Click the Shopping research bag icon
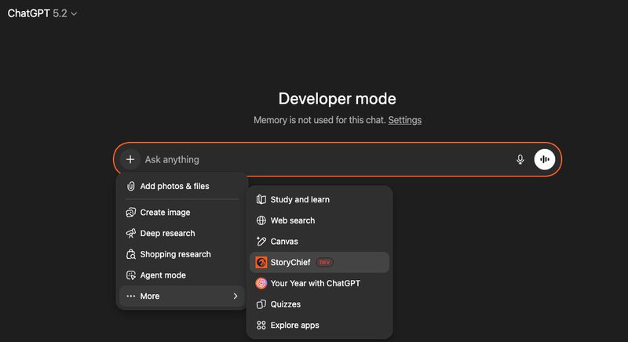The width and height of the screenshot is (628, 342). point(130,254)
